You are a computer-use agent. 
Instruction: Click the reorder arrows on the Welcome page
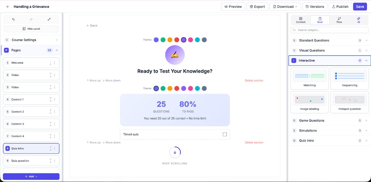[x=50, y=63]
